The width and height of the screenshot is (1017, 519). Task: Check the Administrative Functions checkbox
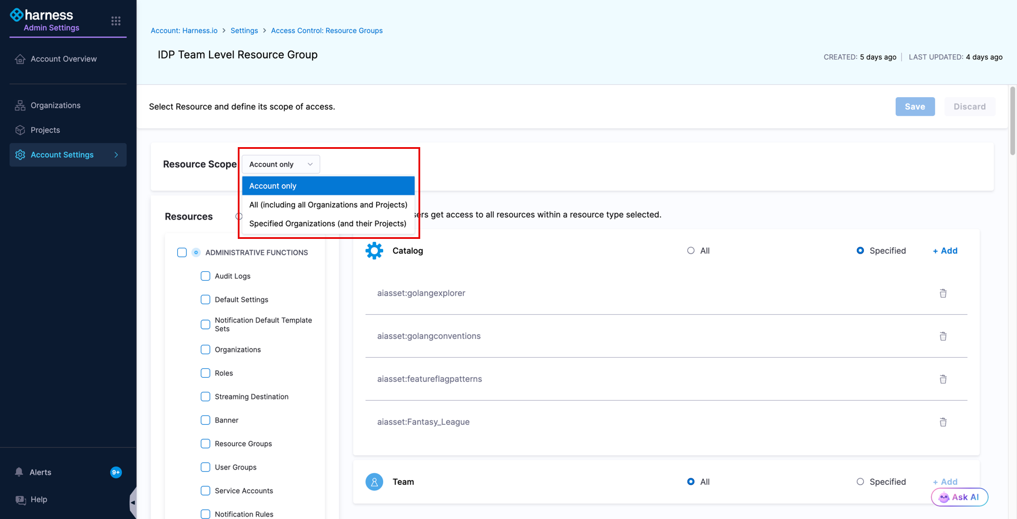pyautogui.click(x=182, y=252)
